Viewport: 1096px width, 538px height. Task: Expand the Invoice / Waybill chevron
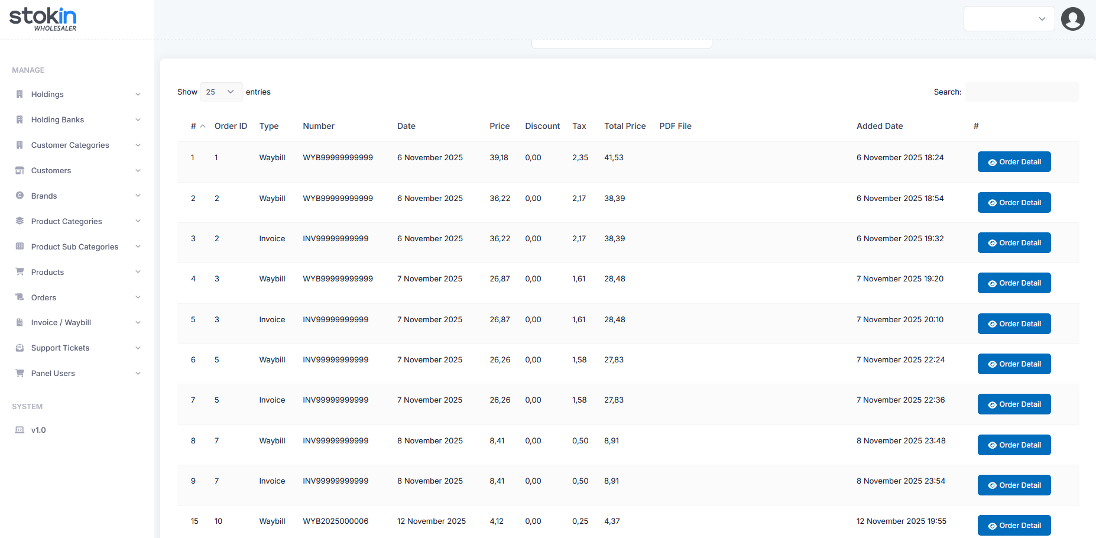(x=138, y=323)
